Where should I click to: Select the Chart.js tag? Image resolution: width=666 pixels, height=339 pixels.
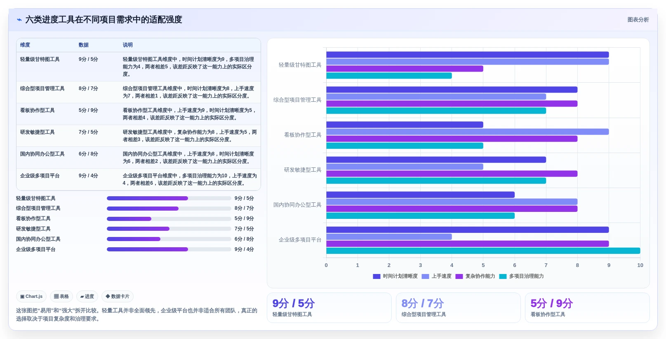[31, 296]
